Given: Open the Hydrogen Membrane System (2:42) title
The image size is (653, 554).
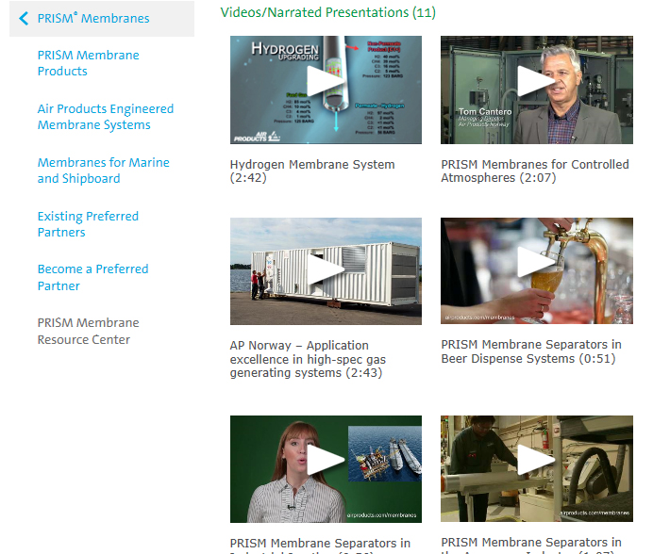Looking at the screenshot, I should coord(311,171).
